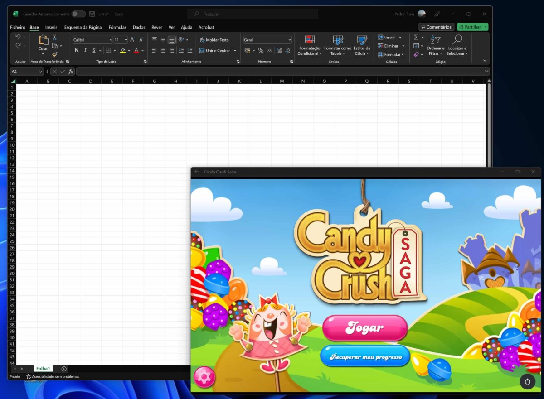544x399 pixels.
Task: Select the Folha1 sheet tab
Action: coord(43,369)
